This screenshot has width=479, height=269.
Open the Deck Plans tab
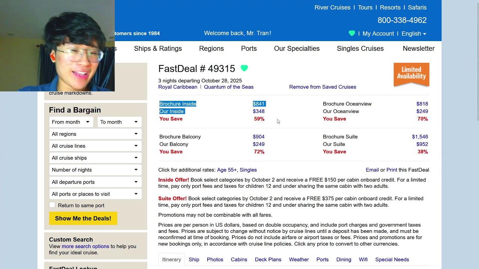pyautogui.click(x=268, y=260)
